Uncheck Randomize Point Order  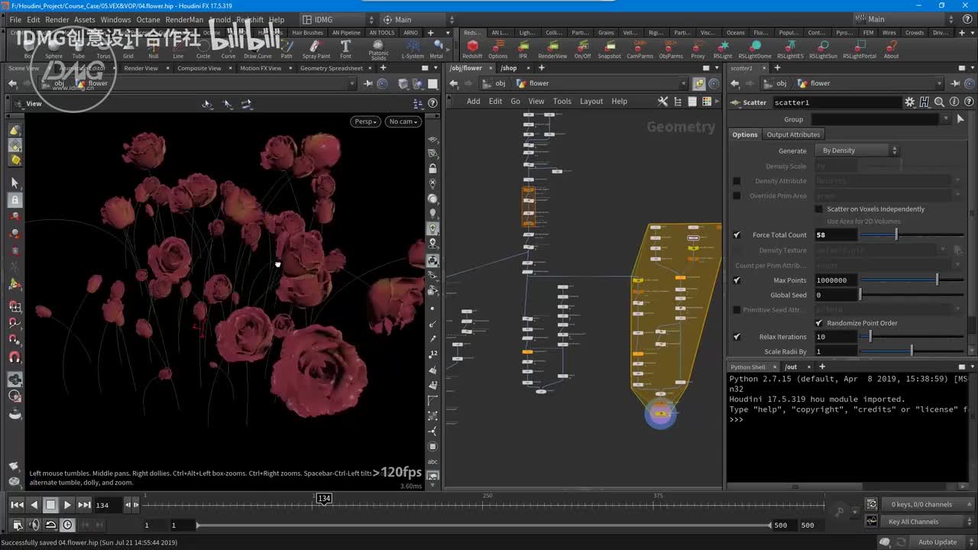tap(819, 323)
